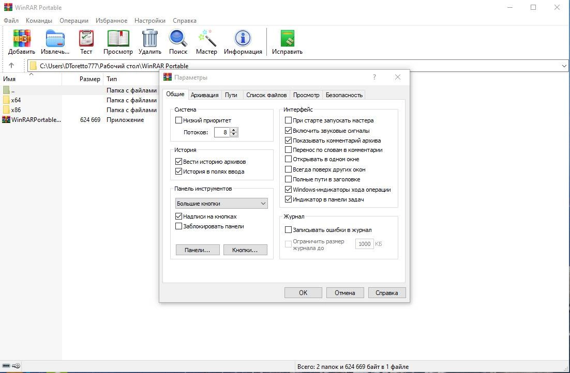Sort by Имя column header
Screen dimensions: 570x373
click(31, 79)
